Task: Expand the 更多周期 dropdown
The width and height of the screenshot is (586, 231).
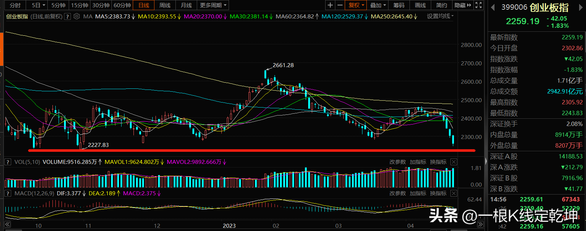Action: (213, 5)
